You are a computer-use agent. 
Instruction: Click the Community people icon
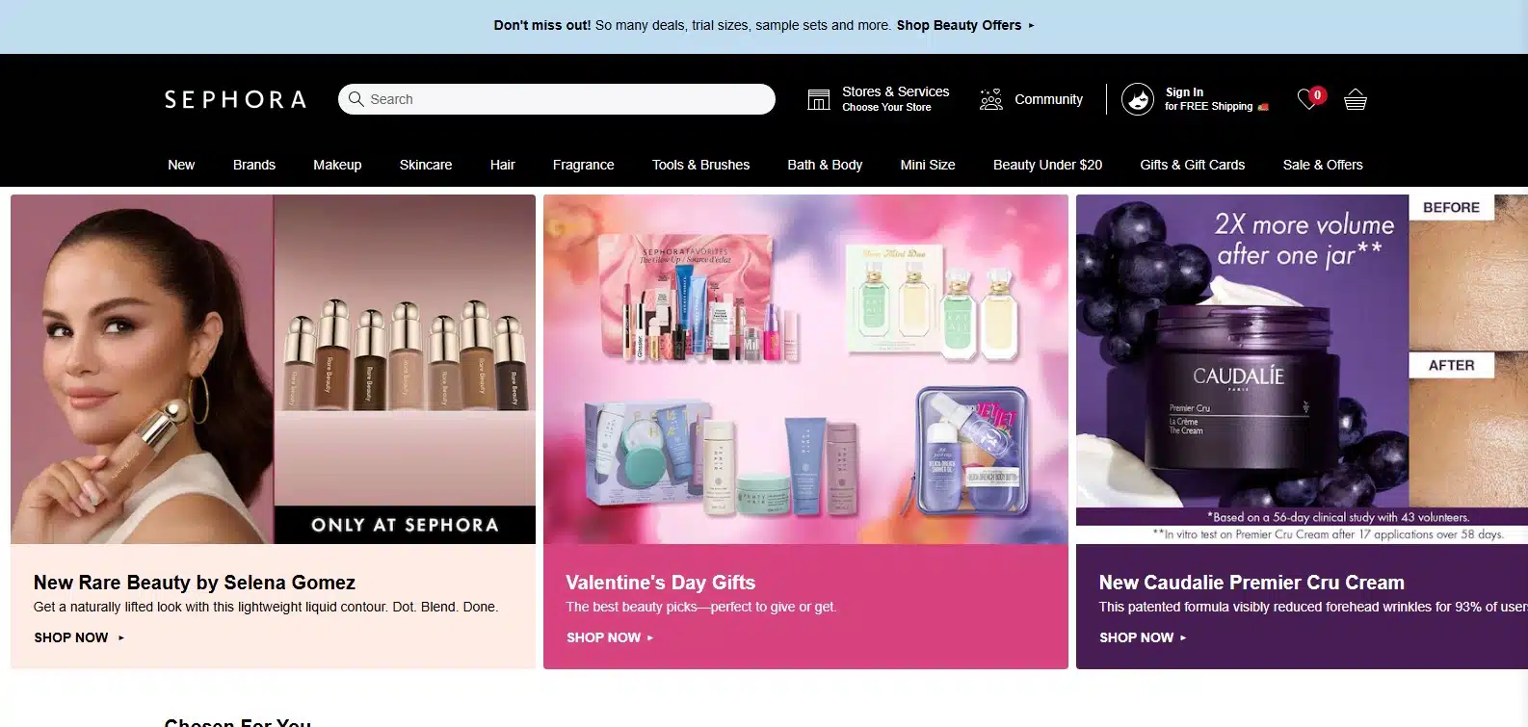[991, 99]
